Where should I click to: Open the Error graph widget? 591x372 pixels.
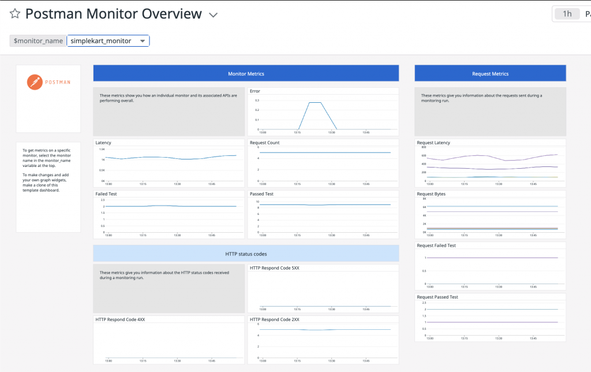click(x=323, y=111)
